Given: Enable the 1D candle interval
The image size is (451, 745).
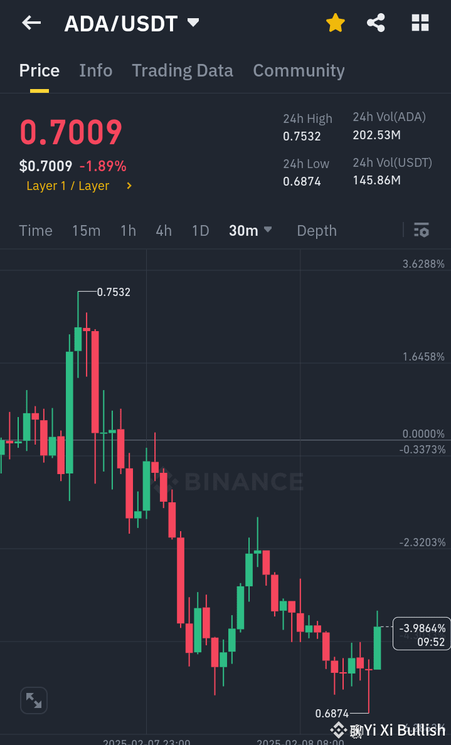Looking at the screenshot, I should coord(200,230).
